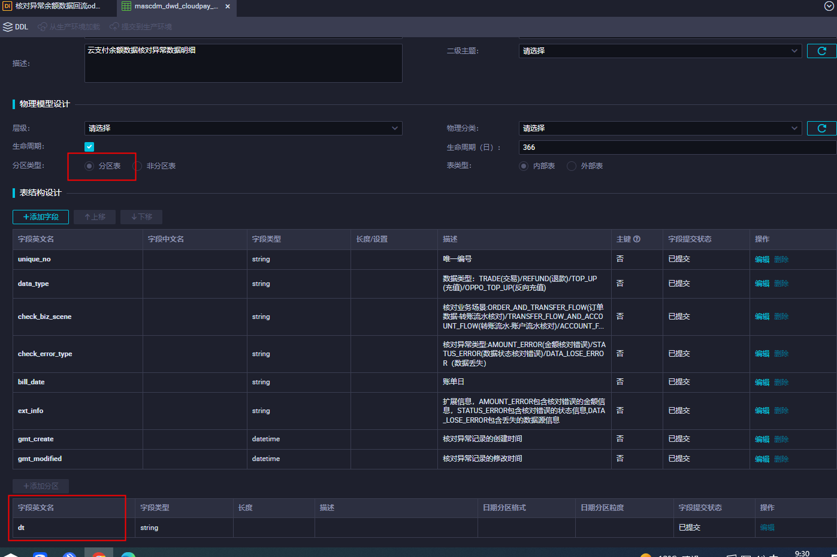This screenshot has width=837, height=557.
Task: Click the gmt_modified field name cell
Action: (78, 459)
